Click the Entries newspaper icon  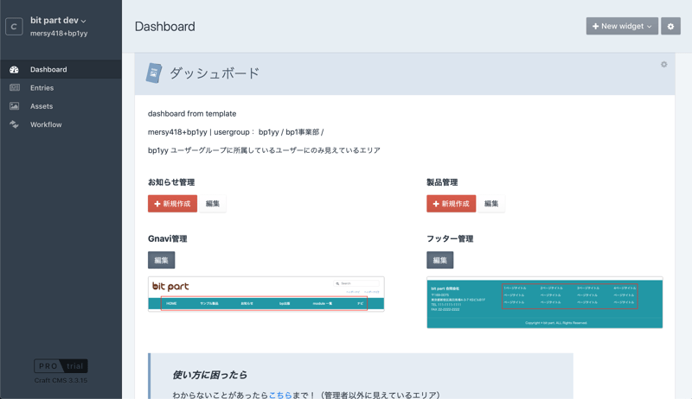point(15,88)
